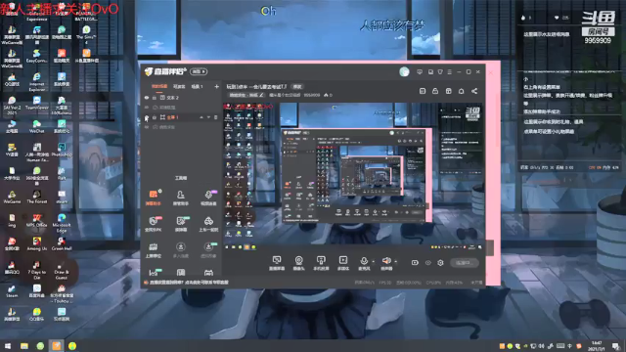
Task: Open File Explorer from the Windows taskbar
Action: (x=24, y=345)
